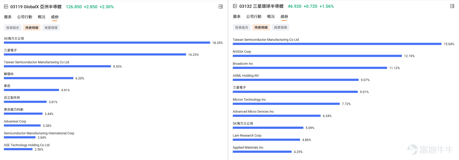Click the 4.25% value beside Applied Materials
Viewport: 459px width, 160px height.
click(298, 152)
